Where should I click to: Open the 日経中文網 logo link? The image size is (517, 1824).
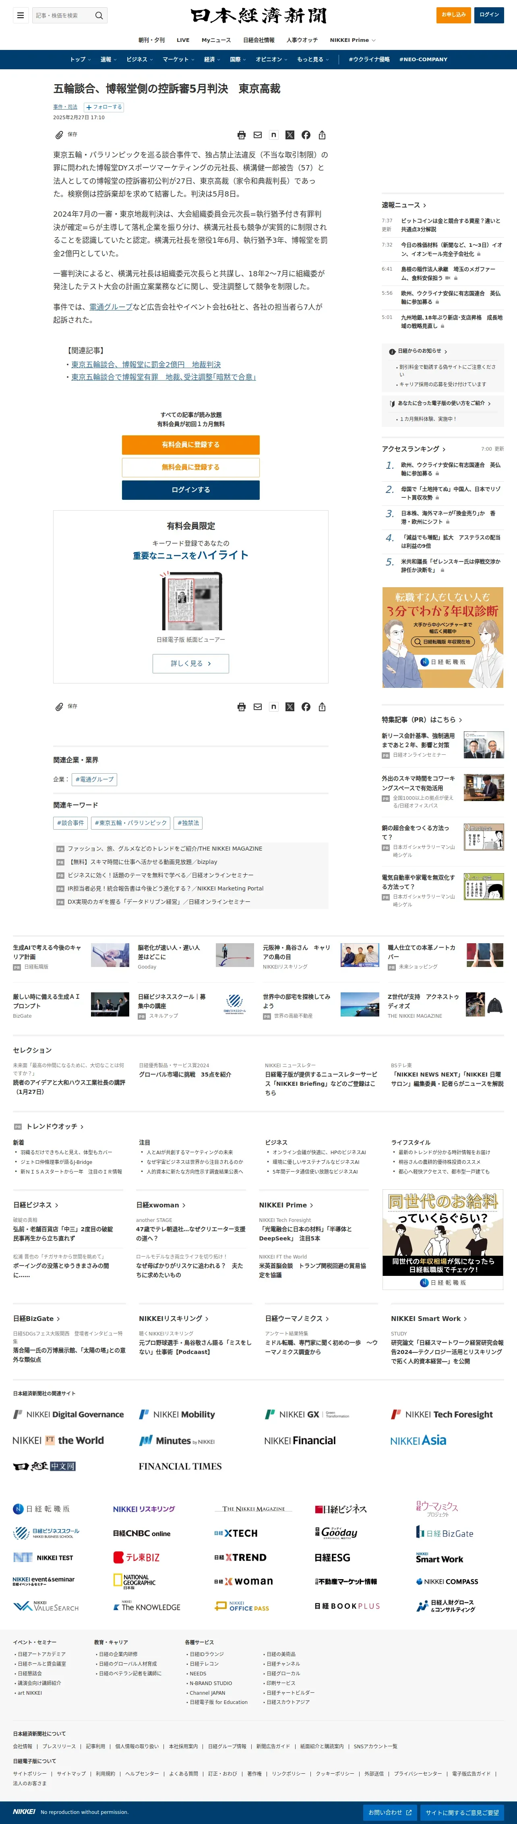coord(44,1466)
